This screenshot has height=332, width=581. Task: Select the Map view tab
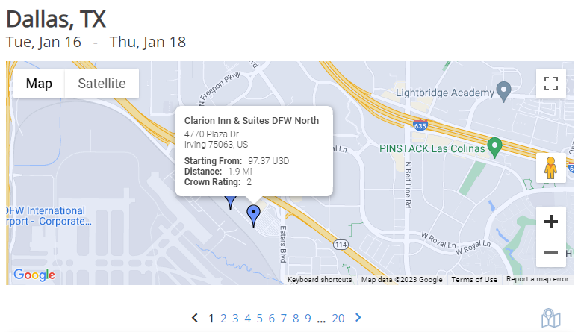click(x=39, y=84)
